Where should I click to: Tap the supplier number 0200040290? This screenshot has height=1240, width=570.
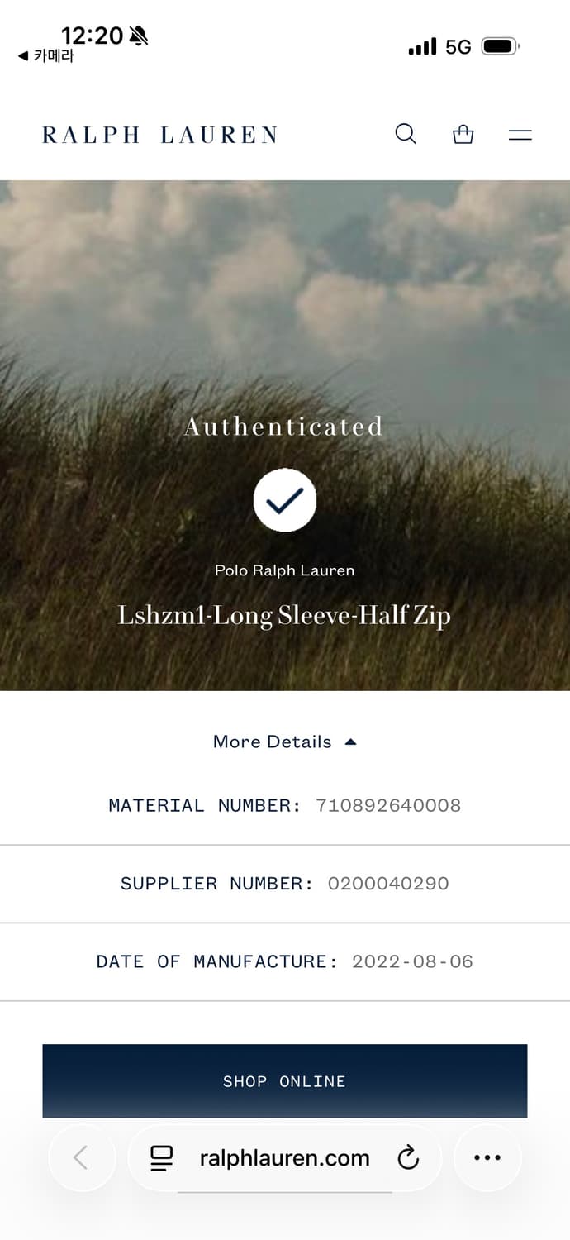tap(388, 883)
